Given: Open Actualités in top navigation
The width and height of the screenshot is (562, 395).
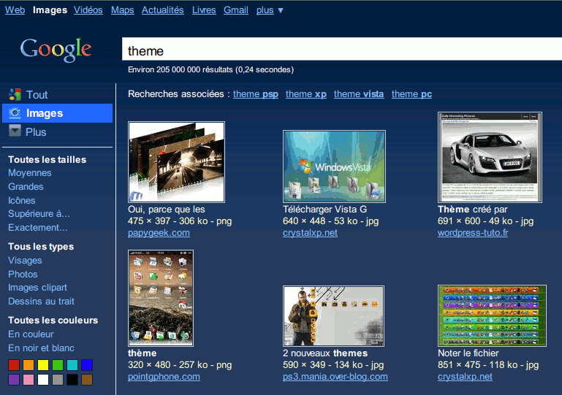Looking at the screenshot, I should (163, 10).
